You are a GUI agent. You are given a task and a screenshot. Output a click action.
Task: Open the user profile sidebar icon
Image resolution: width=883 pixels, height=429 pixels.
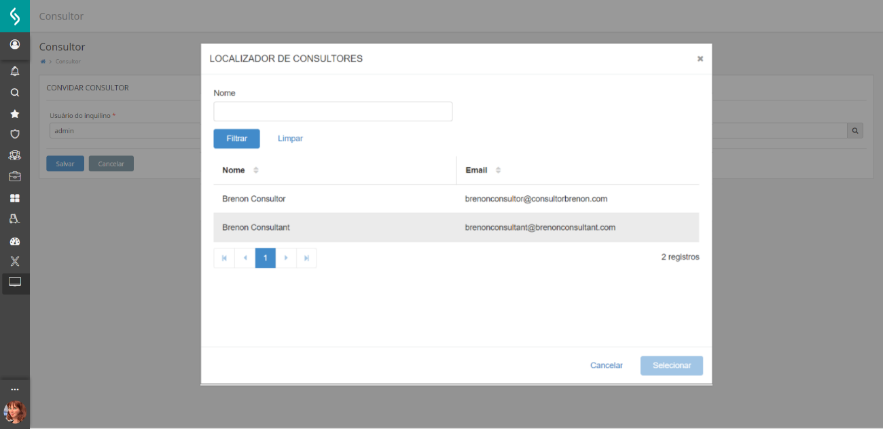pyautogui.click(x=15, y=45)
